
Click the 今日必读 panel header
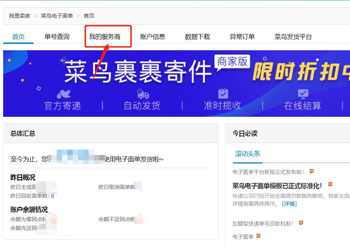point(288,133)
